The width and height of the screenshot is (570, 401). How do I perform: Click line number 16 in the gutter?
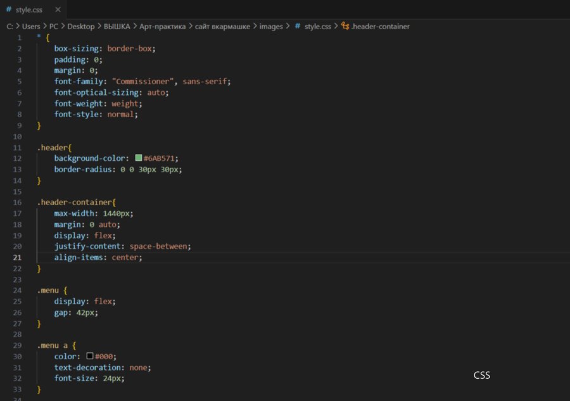point(16,202)
